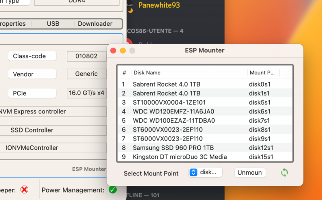Select the ST10000VX0004 disk row
The width and height of the screenshot is (322, 200).
(x=169, y=102)
